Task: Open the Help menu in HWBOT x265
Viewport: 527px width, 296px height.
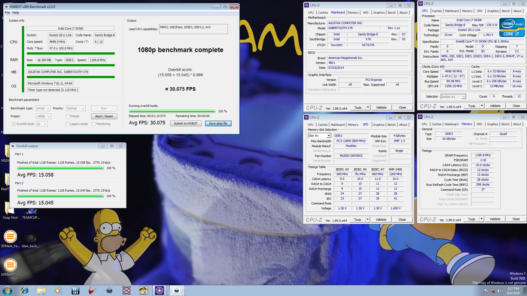Action: pos(16,13)
